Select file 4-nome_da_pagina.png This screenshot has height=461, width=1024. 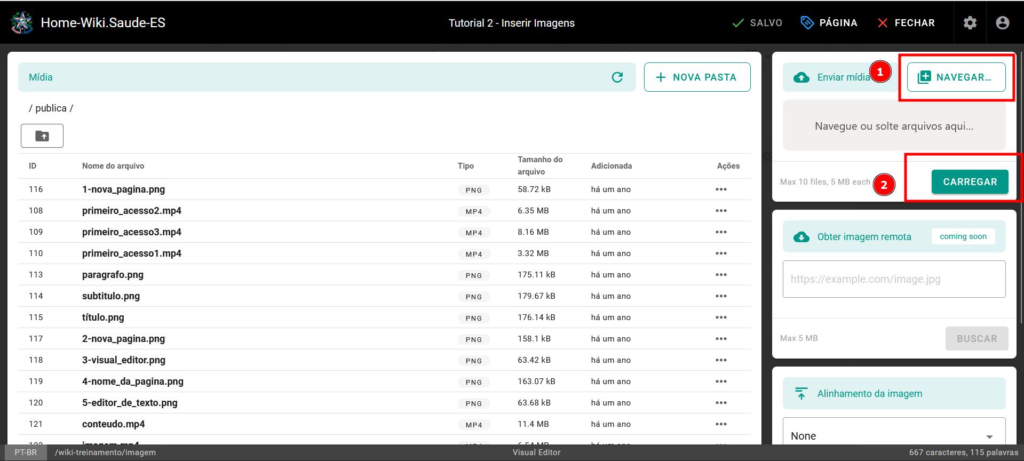coord(133,381)
